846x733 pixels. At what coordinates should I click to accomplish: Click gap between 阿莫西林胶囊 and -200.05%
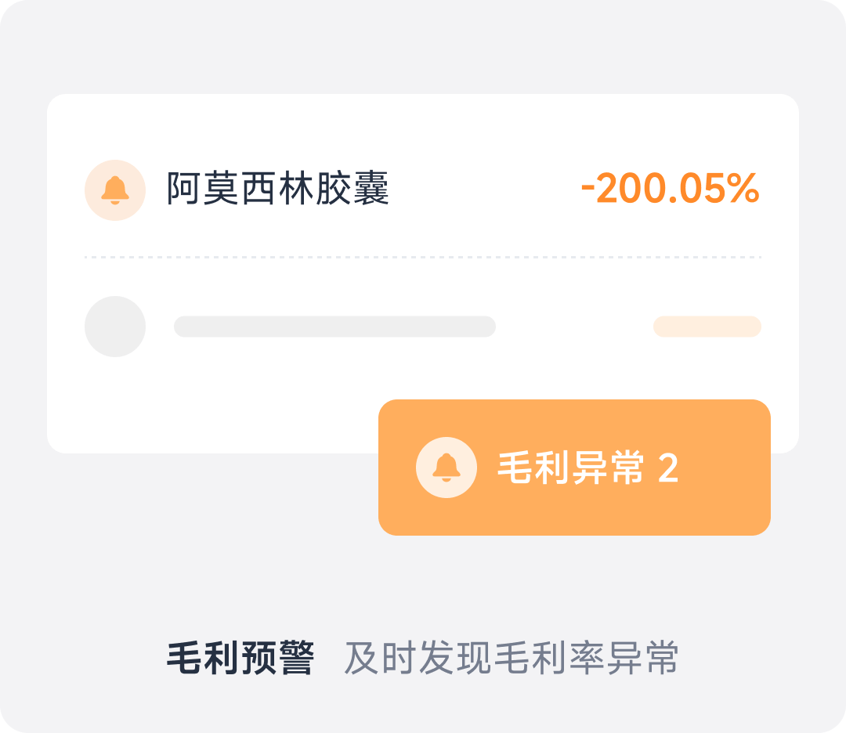point(486,190)
